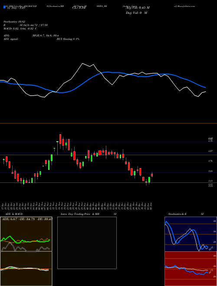Click the 'BUY Slowing @ 1%' signal text
217x286 pixels.
pos(68,39)
